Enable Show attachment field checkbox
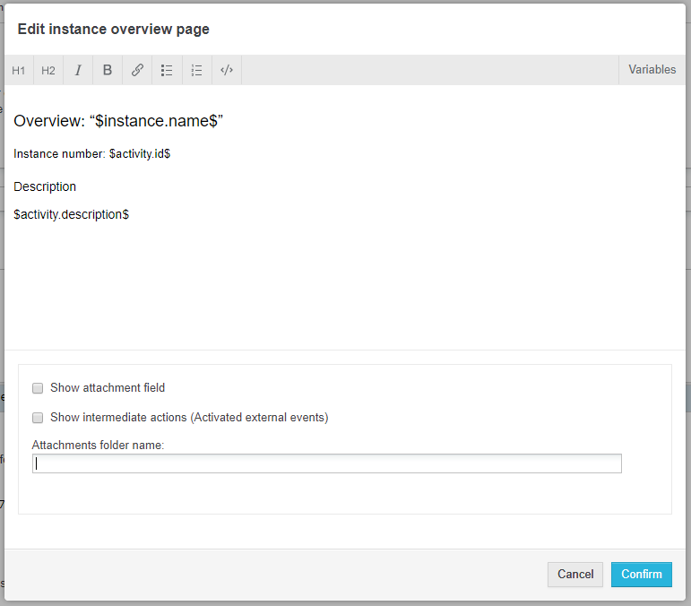The width and height of the screenshot is (691, 606). [38, 388]
